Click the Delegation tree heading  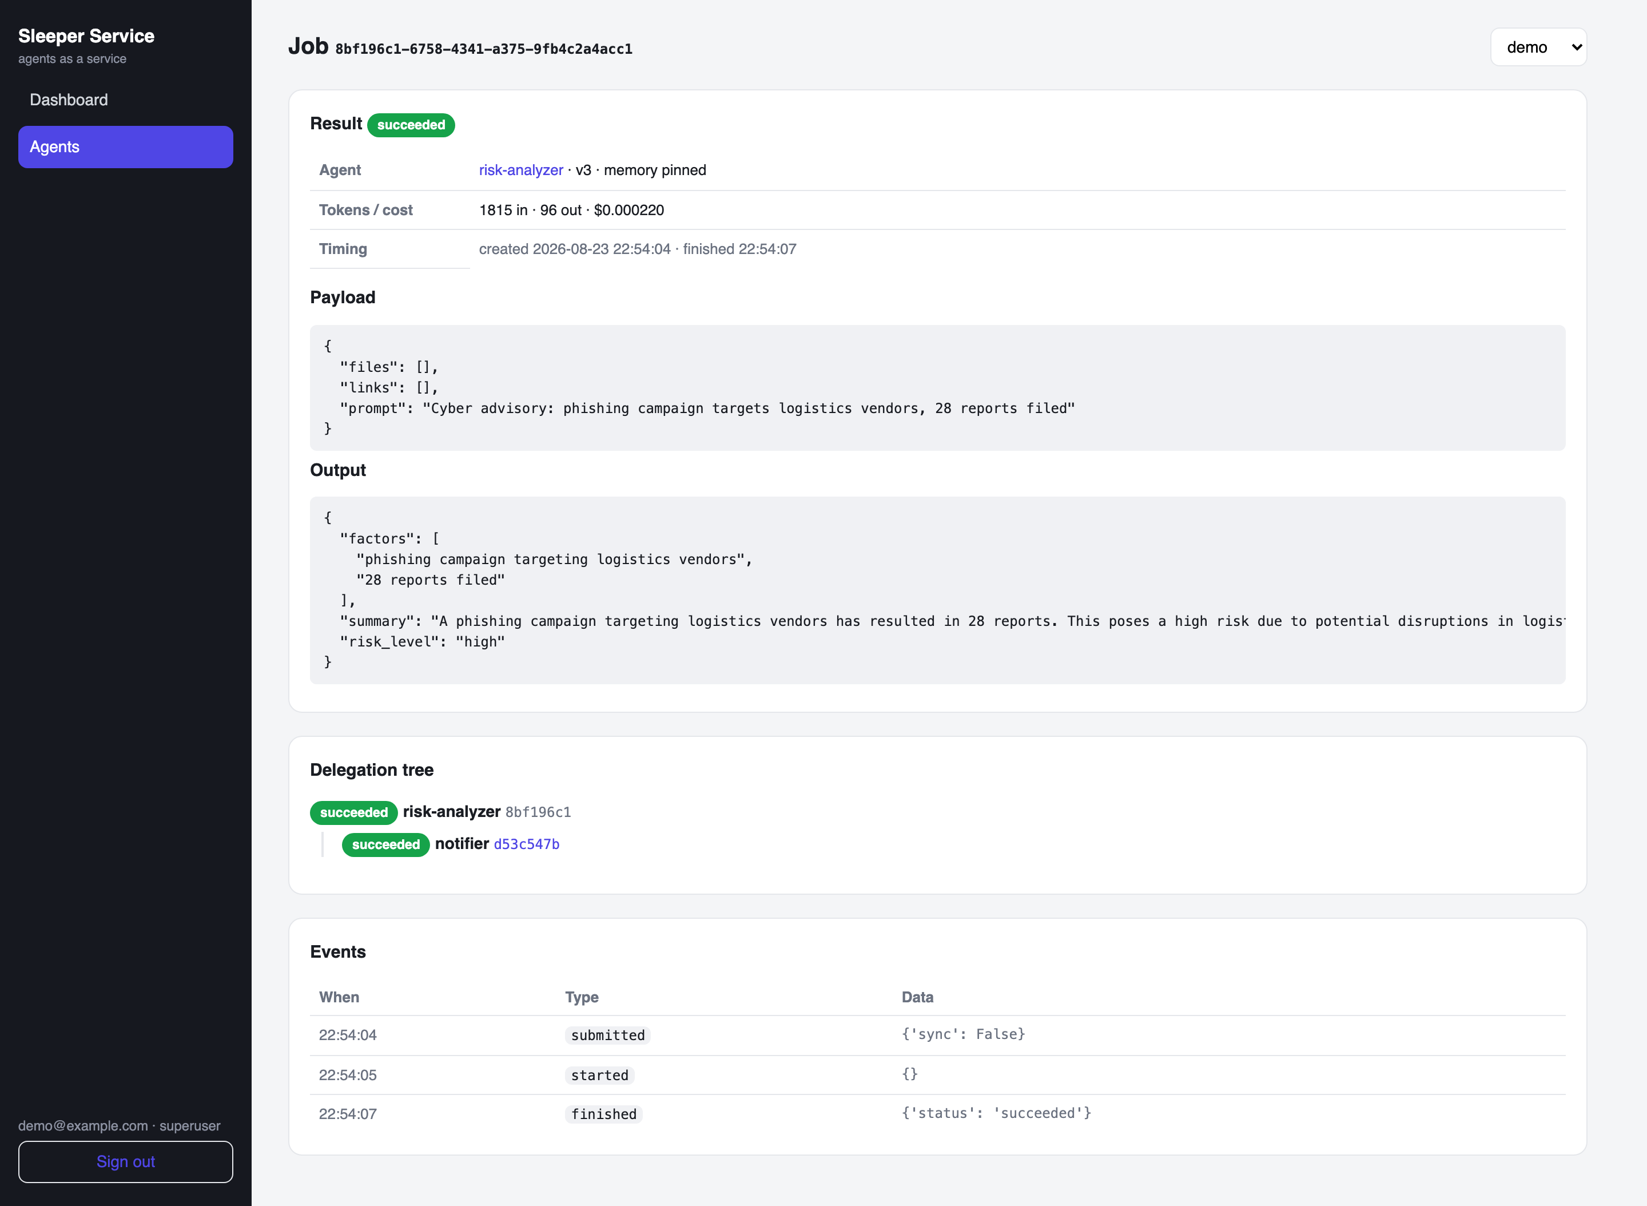click(371, 770)
